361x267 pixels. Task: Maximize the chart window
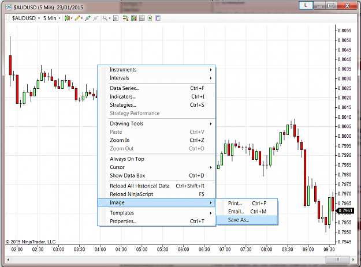coord(331,6)
